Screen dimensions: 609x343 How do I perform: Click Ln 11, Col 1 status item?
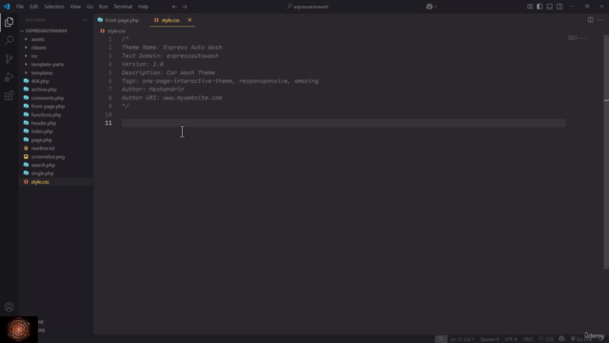coord(462,339)
